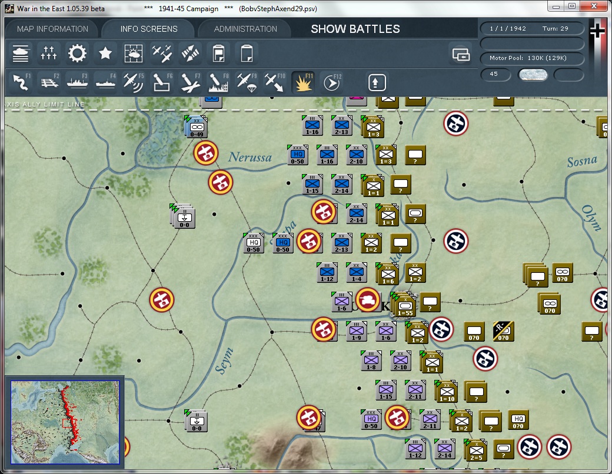
Task: Select F3 Naval transport mode
Action: pyautogui.click(x=77, y=82)
